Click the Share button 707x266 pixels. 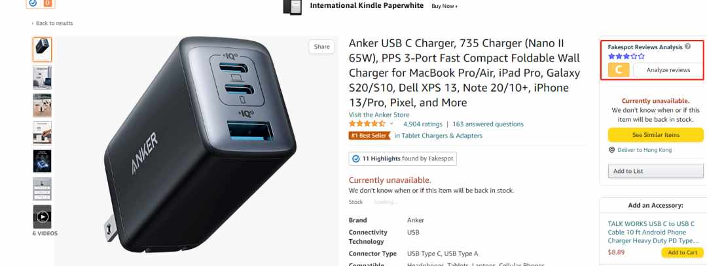(x=321, y=47)
